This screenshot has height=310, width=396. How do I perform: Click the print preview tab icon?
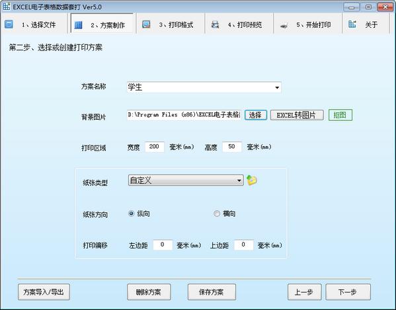[215, 24]
